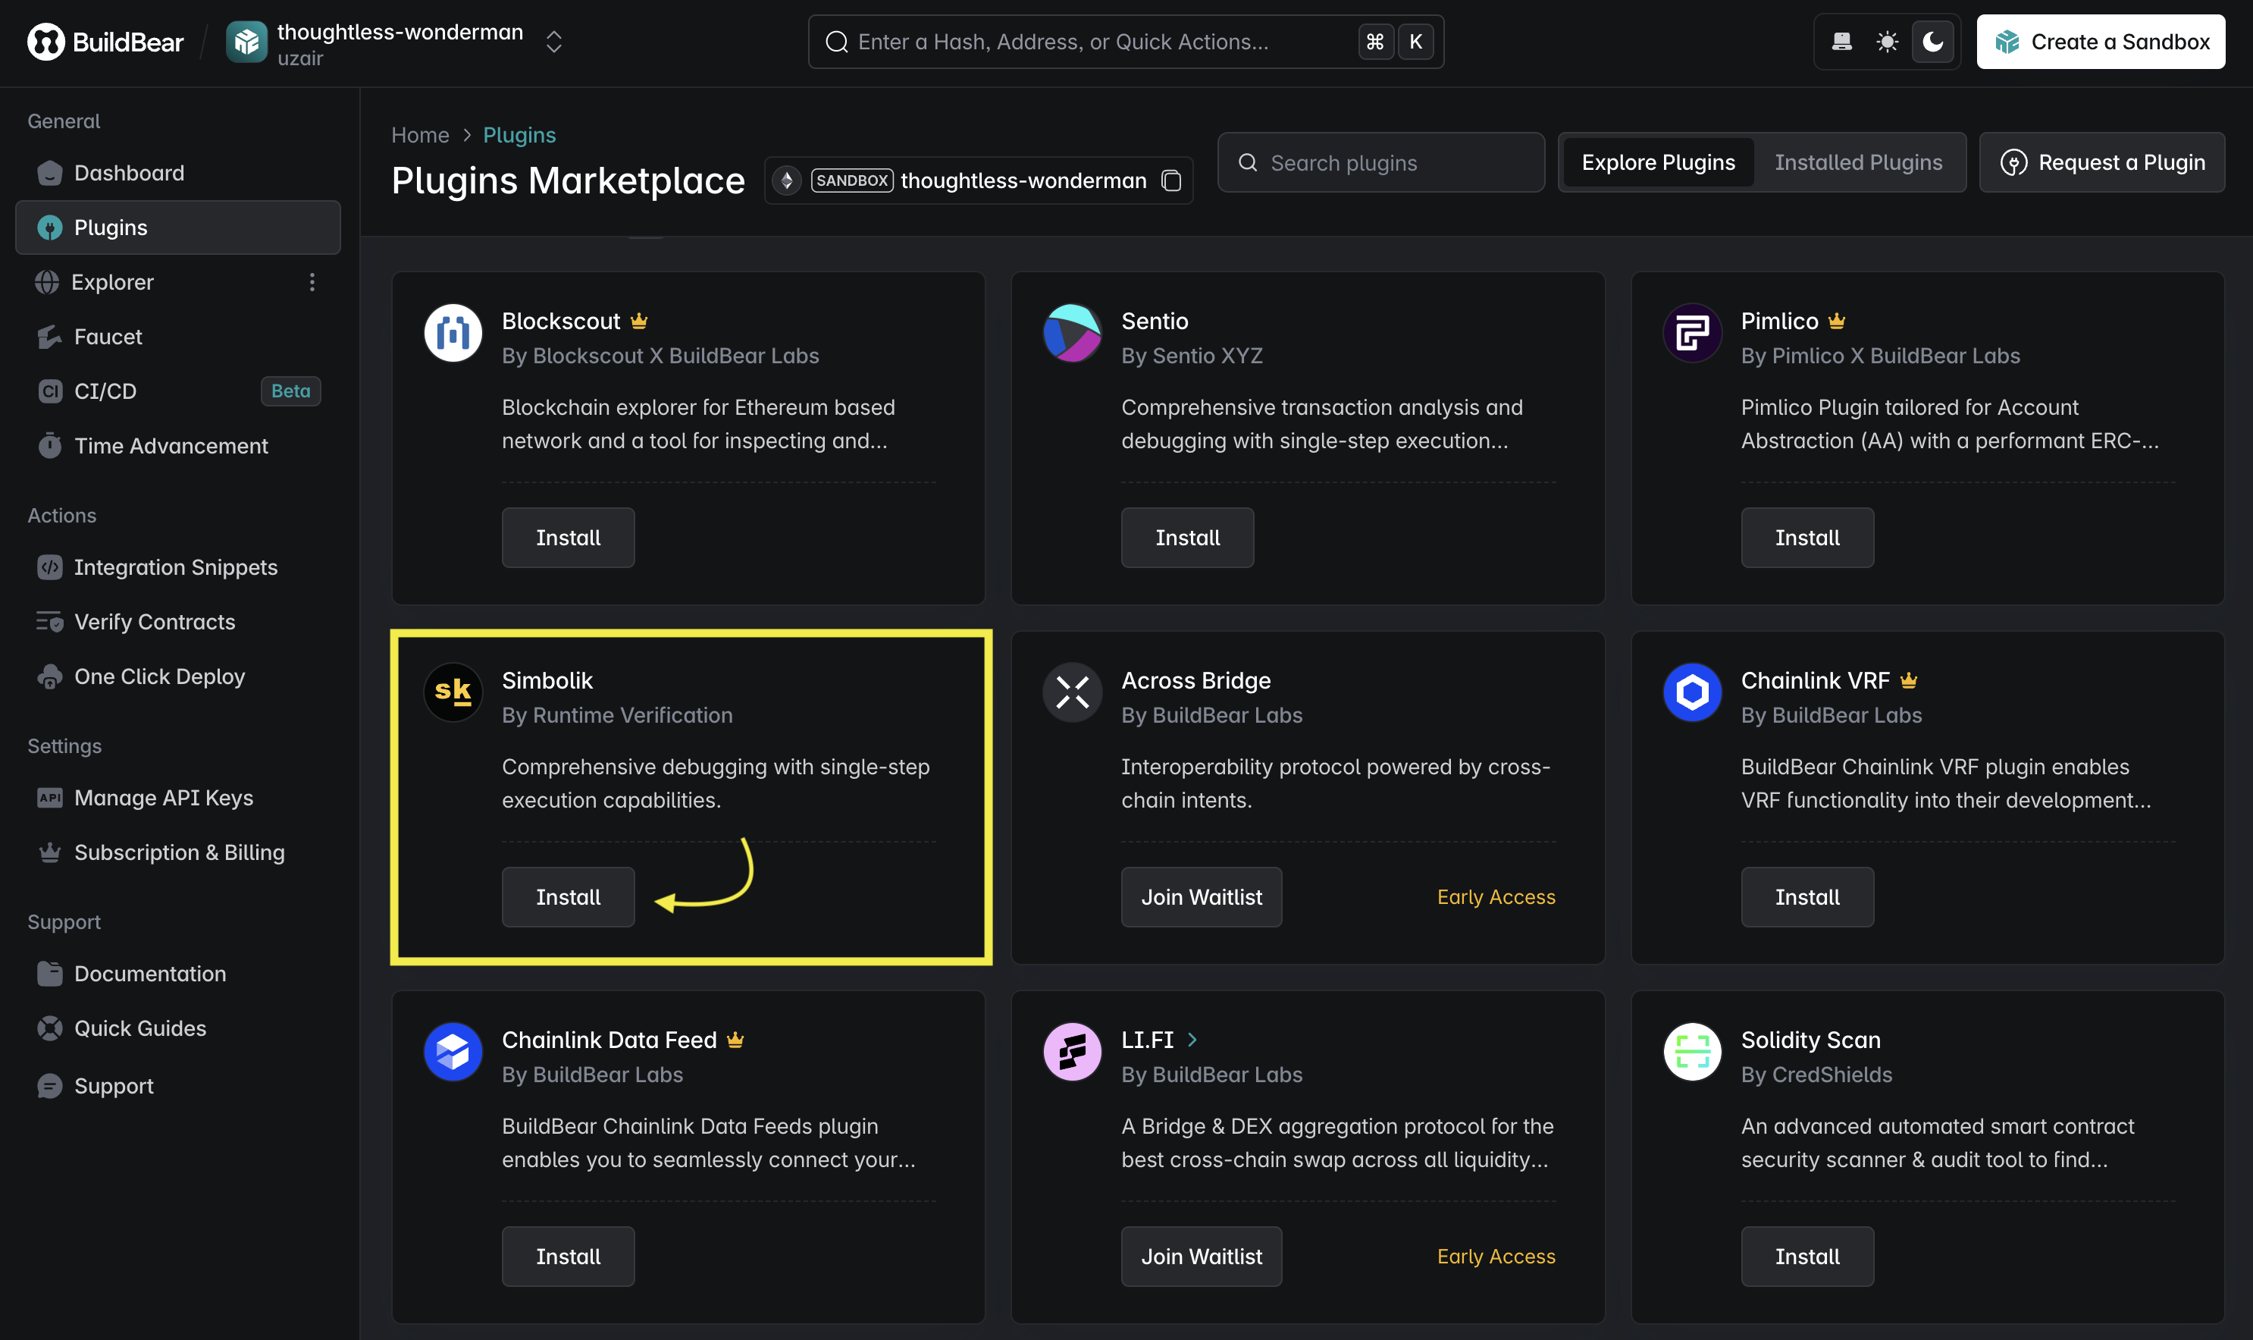The width and height of the screenshot is (2253, 1340).
Task: Click the Ethereum network icon beside SANDBOX
Action: click(x=787, y=180)
